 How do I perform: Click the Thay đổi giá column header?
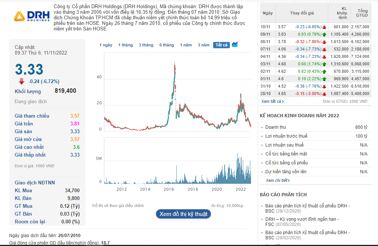pos(302,13)
